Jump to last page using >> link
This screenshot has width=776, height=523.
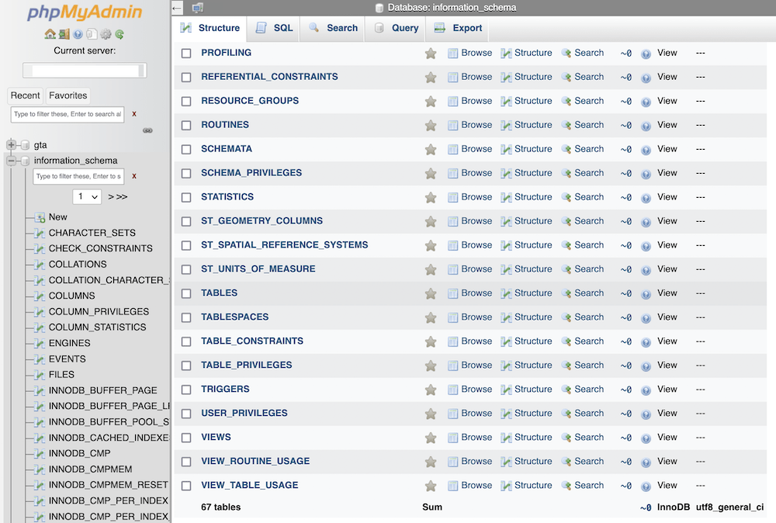(x=122, y=196)
